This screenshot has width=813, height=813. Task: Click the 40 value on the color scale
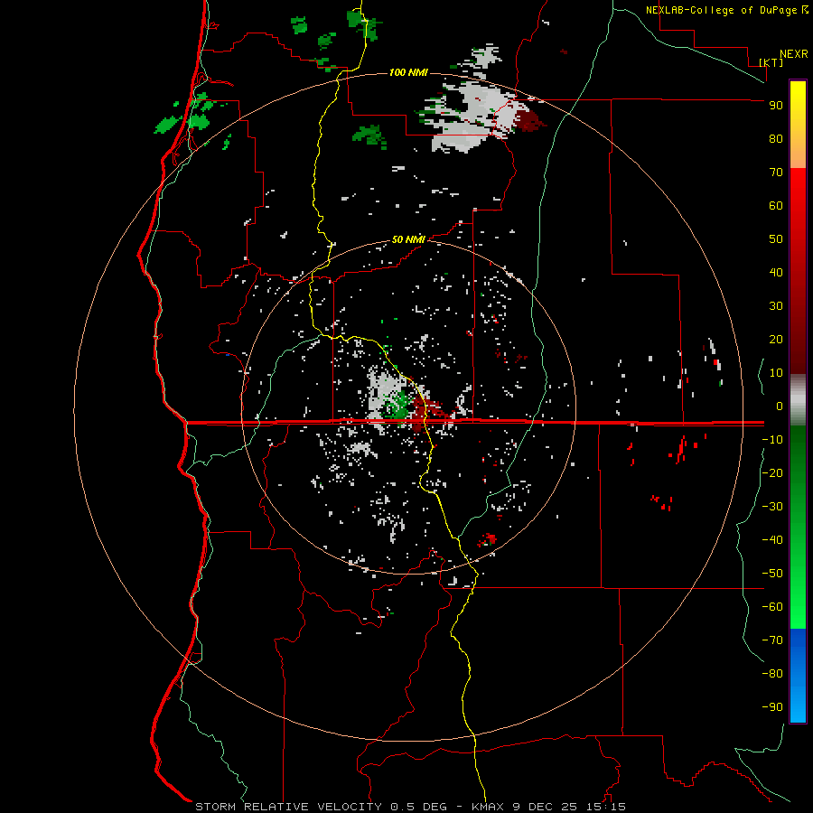[x=776, y=273]
